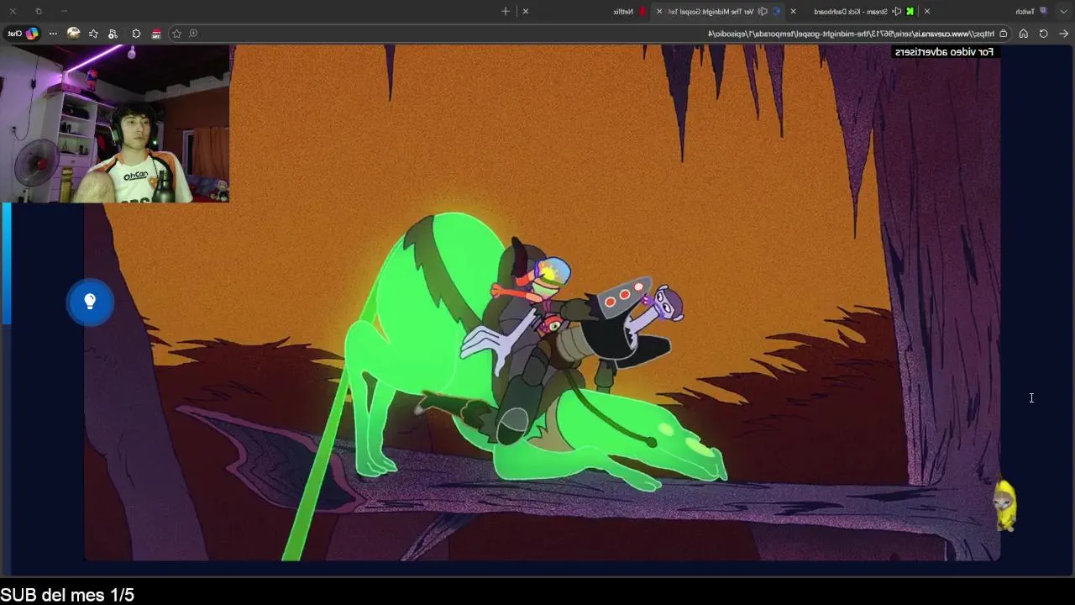
Task: Click the SUB del mes 1/5 text
Action: (x=67, y=595)
